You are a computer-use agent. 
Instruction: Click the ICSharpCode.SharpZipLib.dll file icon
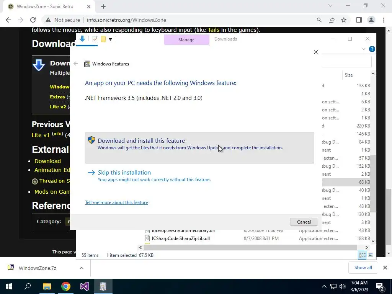(147, 238)
